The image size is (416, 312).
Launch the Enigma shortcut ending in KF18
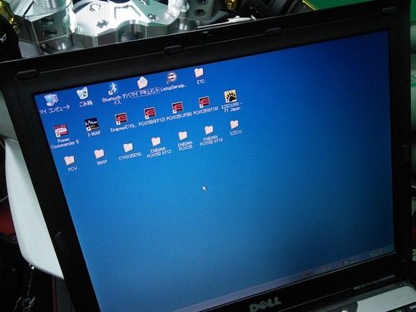(204, 102)
